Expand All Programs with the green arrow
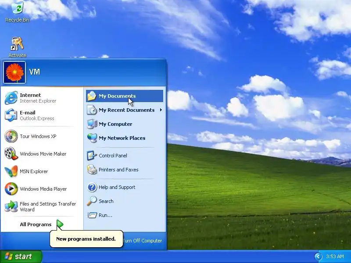The height and width of the screenshot is (263, 351). [x=60, y=224]
